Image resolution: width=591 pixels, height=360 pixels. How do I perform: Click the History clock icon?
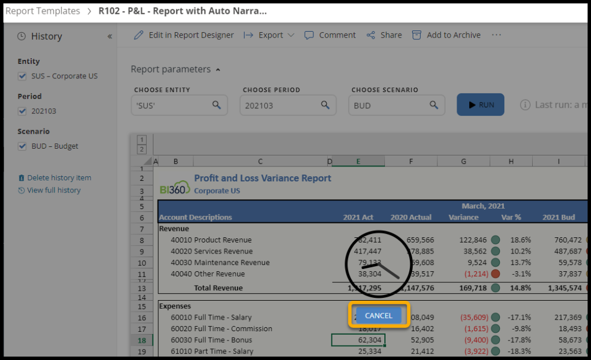(22, 36)
